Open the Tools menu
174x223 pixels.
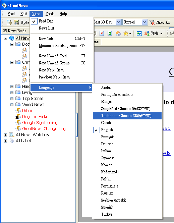click(50, 14)
